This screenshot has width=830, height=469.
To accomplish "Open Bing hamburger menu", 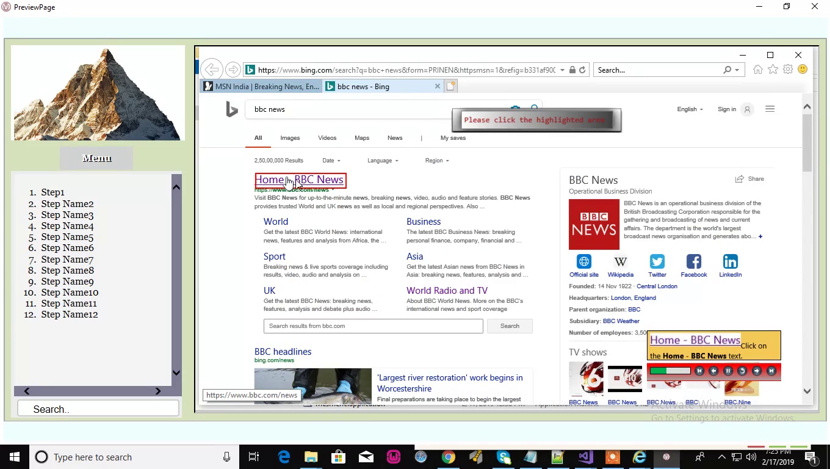I will [770, 109].
